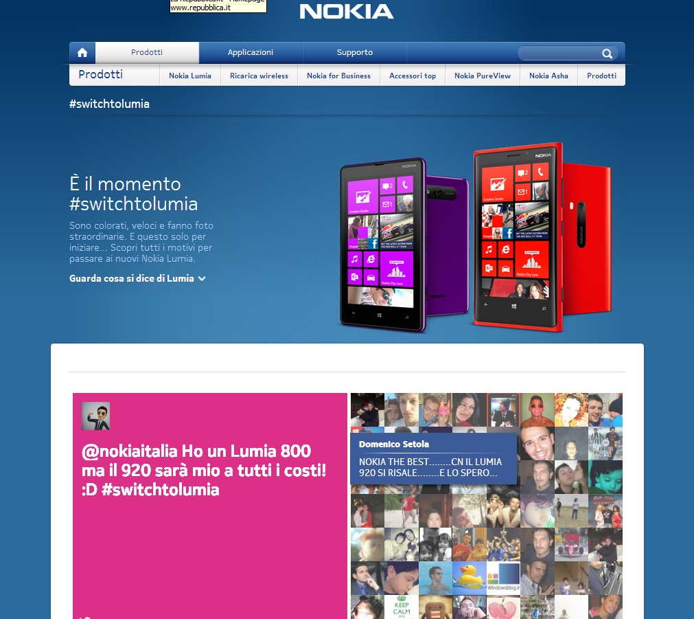Viewport: 694px width, 619px height.
Task: Click the Nokia logo at top
Action: [x=347, y=12]
